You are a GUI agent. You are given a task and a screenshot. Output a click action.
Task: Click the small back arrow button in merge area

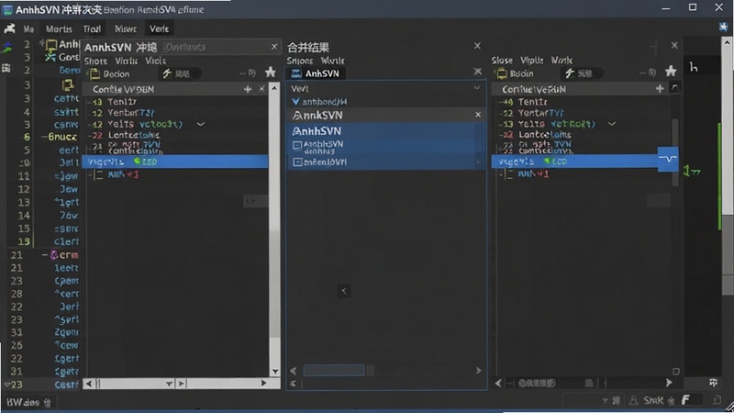343,291
